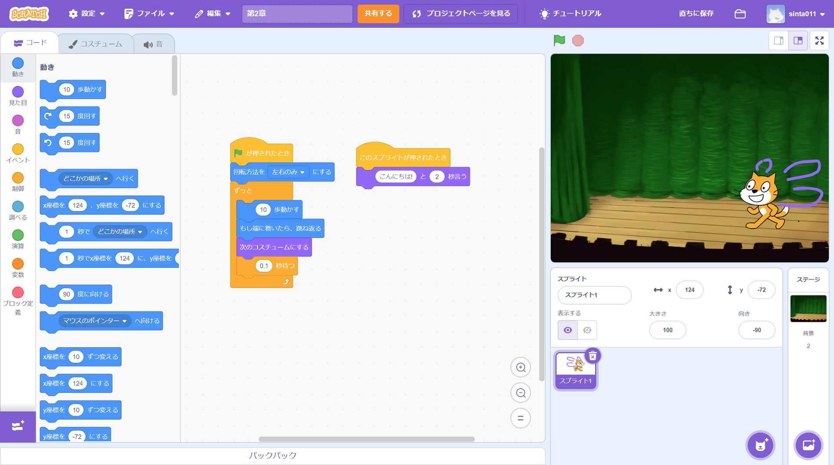The height and width of the screenshot is (465, 834).
Task: Reset workspace zoom with the equals icon
Action: 520,418
